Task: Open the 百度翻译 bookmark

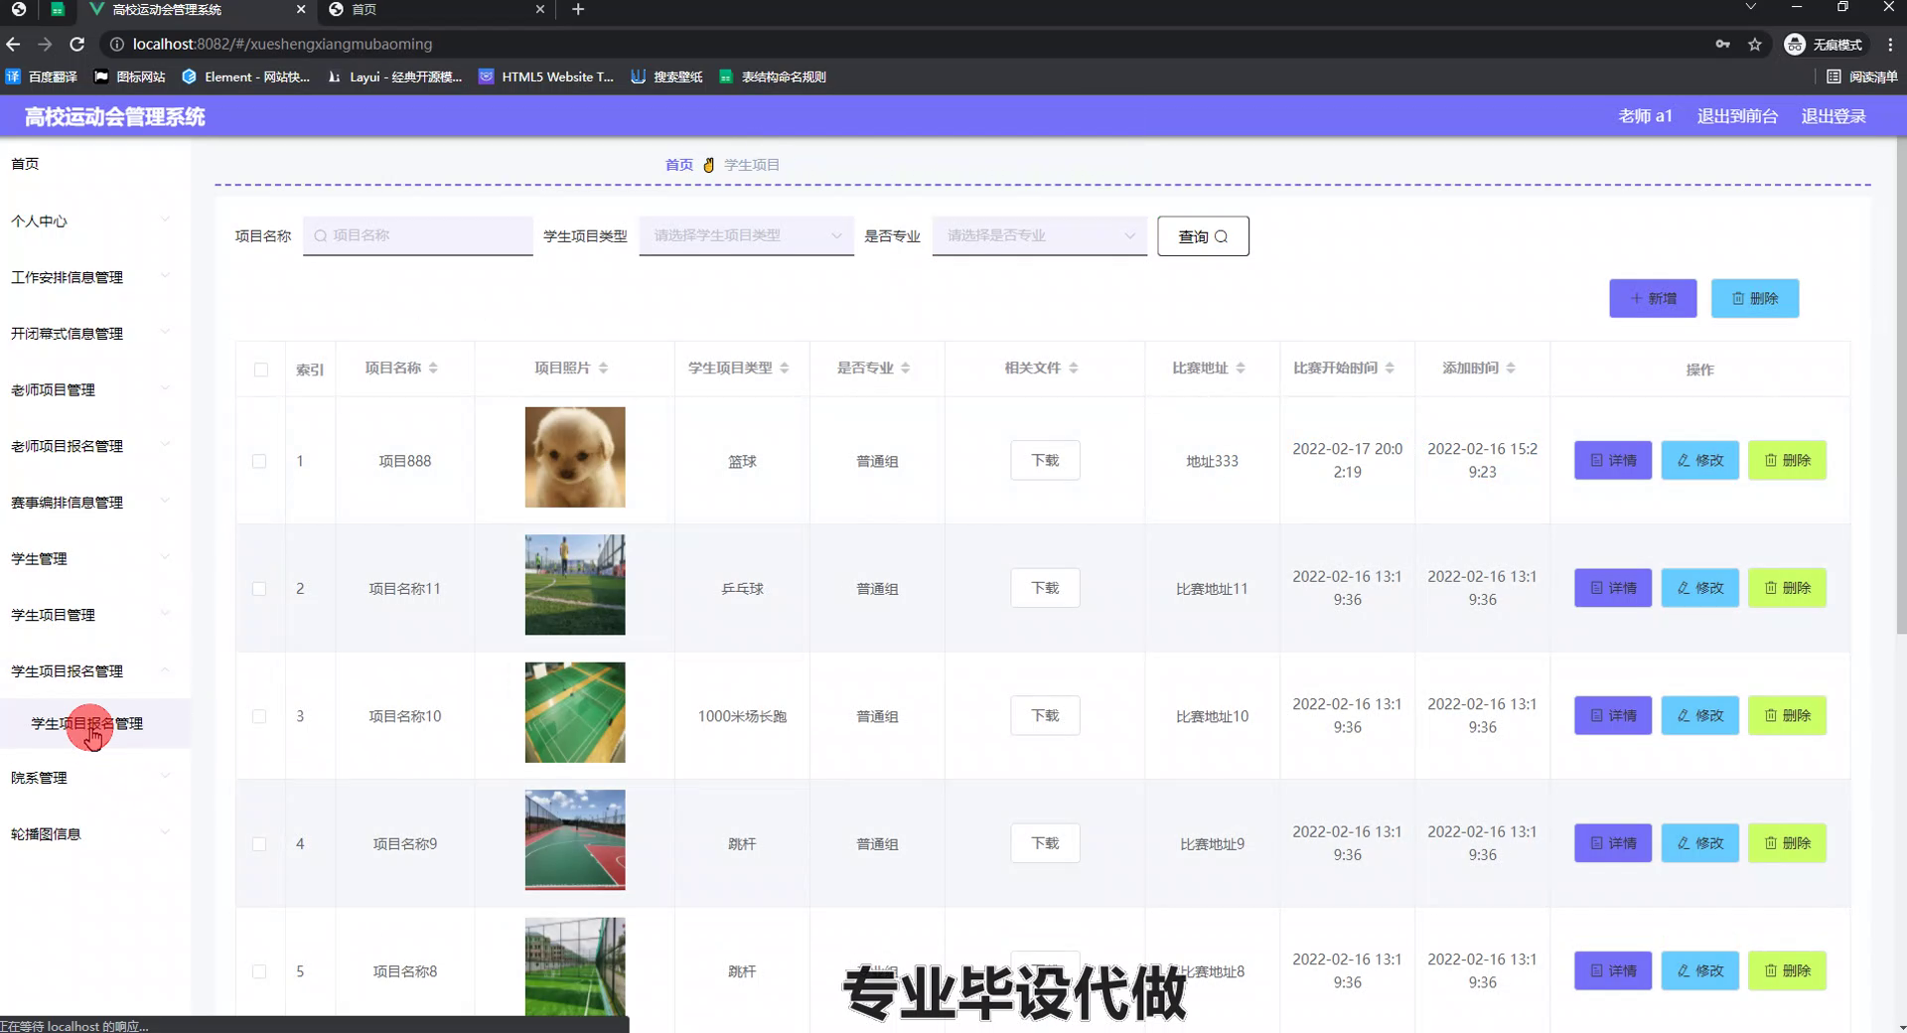Action: [42, 76]
